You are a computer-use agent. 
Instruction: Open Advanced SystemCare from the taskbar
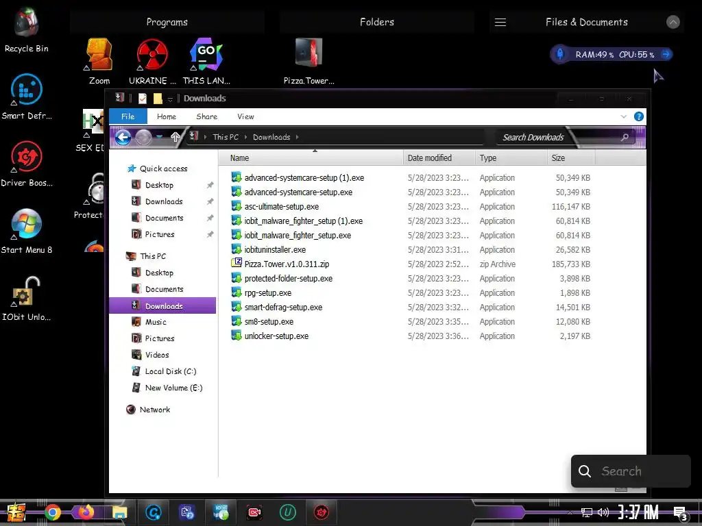tap(153, 512)
